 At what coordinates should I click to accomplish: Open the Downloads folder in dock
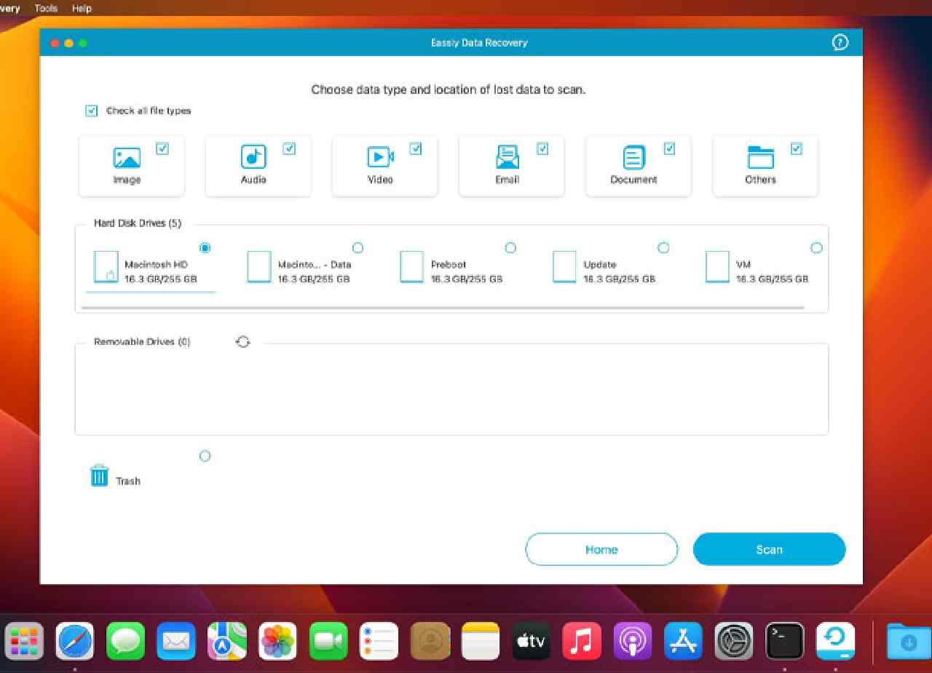pyautogui.click(x=908, y=642)
